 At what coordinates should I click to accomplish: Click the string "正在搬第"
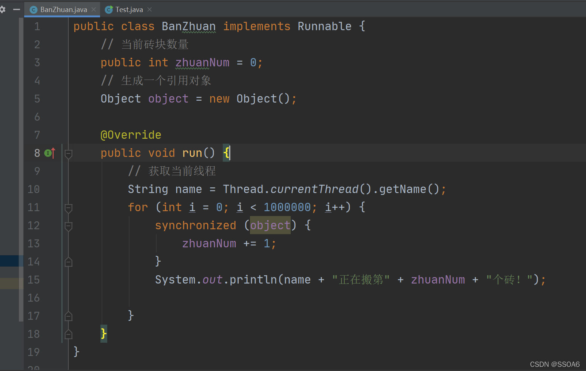[361, 280]
